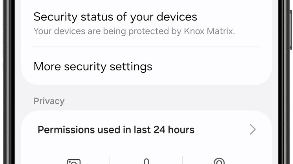Tap the microphone permission icon
The height and width of the screenshot is (164, 293).
(146, 161)
